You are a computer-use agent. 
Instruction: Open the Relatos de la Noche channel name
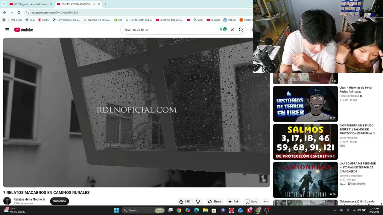[x=28, y=199]
